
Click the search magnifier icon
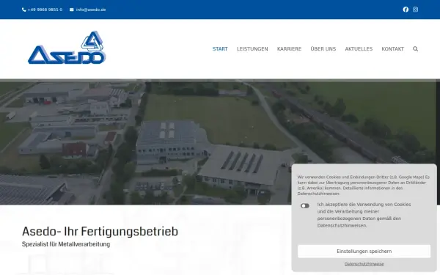[x=415, y=49]
